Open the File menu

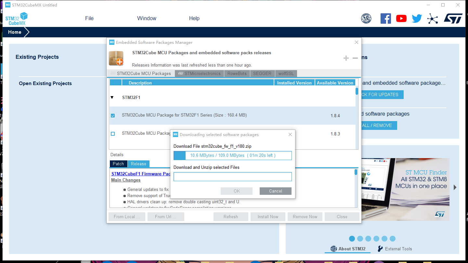(x=89, y=19)
